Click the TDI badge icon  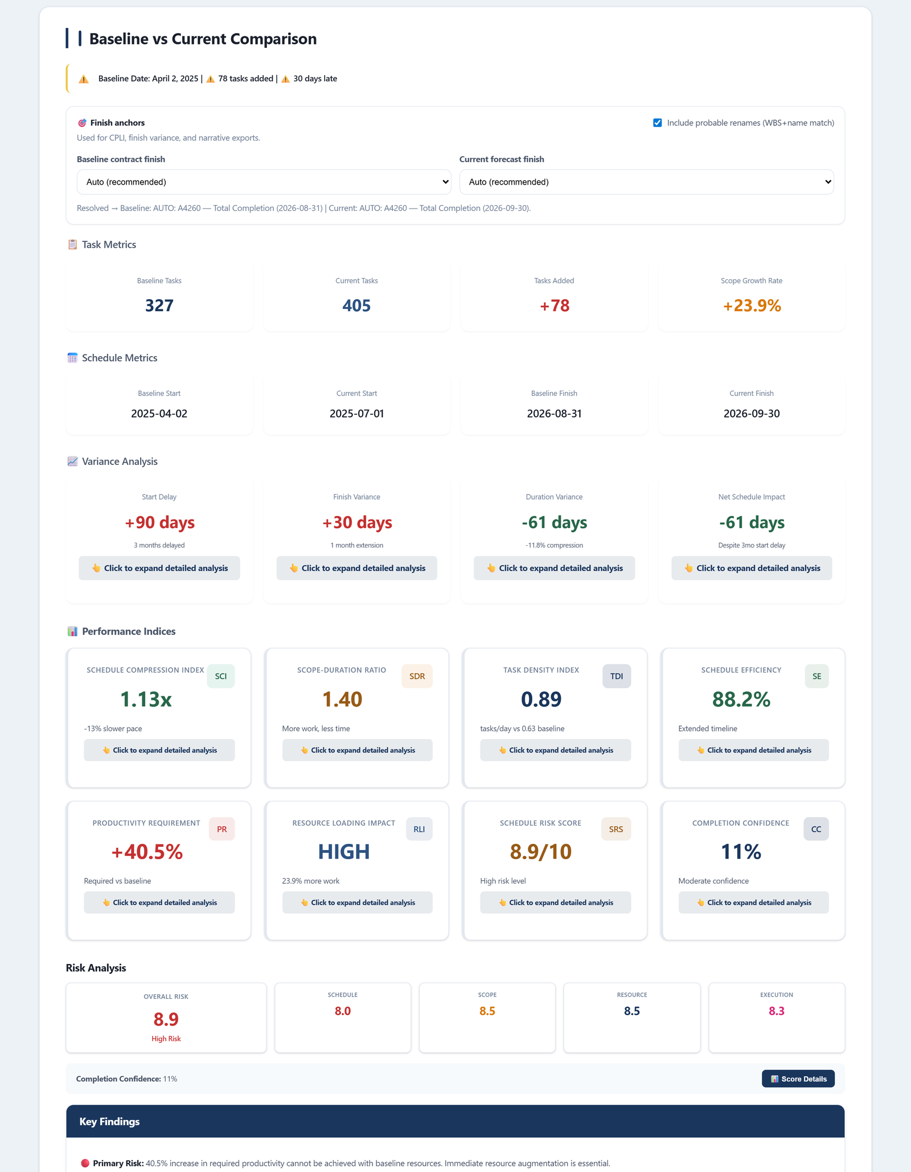click(616, 676)
